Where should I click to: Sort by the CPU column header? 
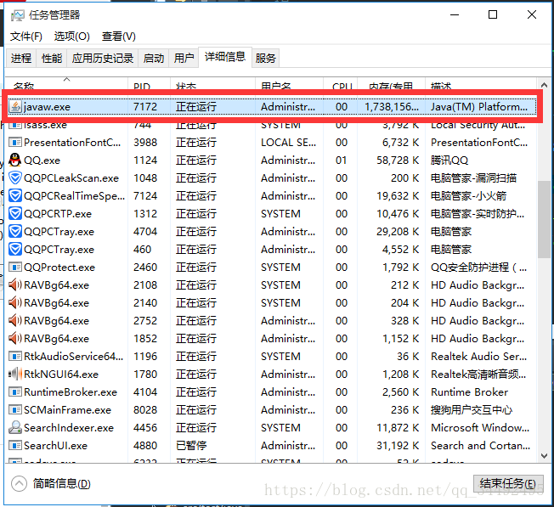click(x=340, y=84)
